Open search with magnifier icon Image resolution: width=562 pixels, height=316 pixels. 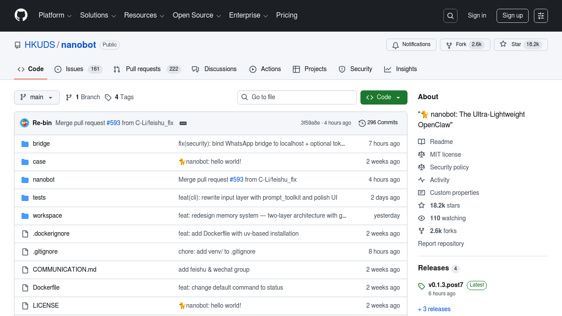point(450,16)
